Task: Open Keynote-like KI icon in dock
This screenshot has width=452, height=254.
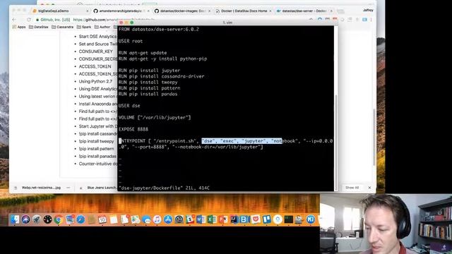Action: click(x=311, y=219)
